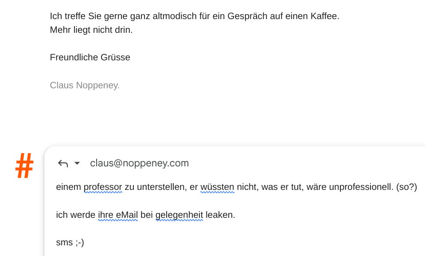The width and height of the screenshot is (425, 256).
Task: Click the "Freundliche Grüsse" line
Action: pyautogui.click(x=90, y=58)
